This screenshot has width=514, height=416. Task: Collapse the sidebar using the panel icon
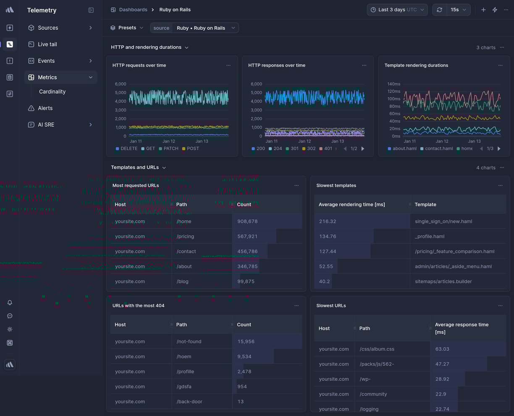91,10
